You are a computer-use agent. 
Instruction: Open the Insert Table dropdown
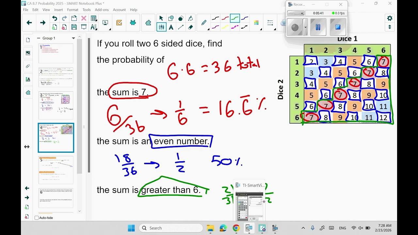[x=94, y=18]
